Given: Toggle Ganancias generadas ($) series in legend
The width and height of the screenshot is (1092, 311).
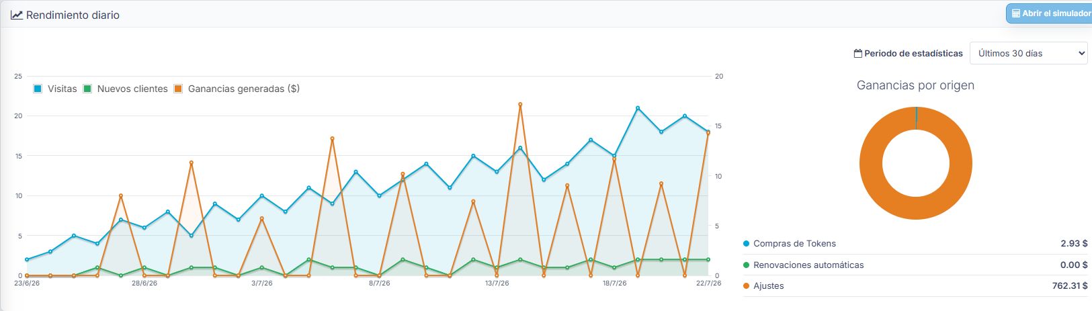Looking at the screenshot, I should (237, 89).
